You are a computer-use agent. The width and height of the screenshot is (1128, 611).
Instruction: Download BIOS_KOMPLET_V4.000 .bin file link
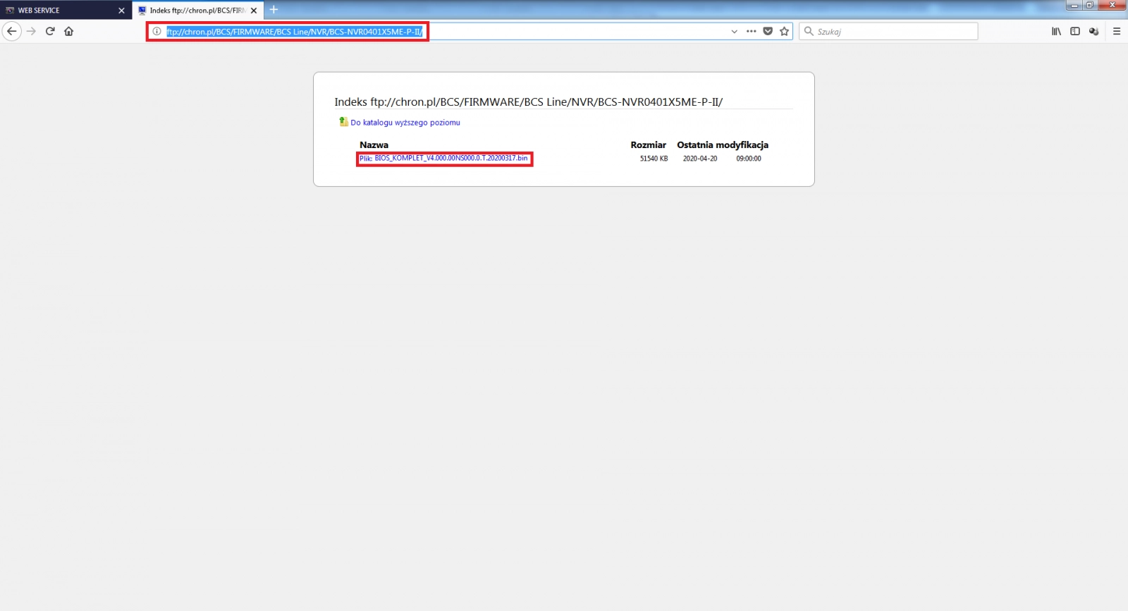coord(443,159)
